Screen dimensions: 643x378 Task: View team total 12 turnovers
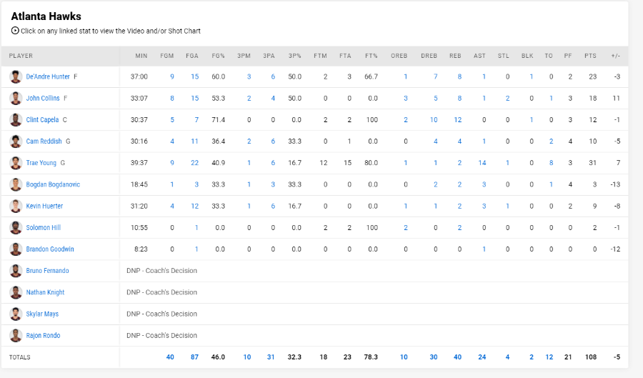click(549, 357)
